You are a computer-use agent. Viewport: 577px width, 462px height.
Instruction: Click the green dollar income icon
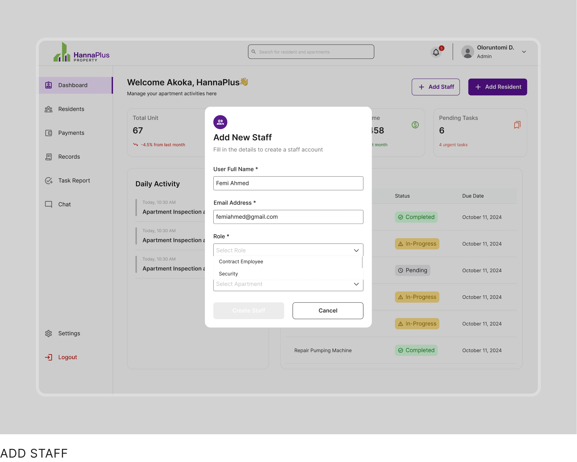pos(415,125)
